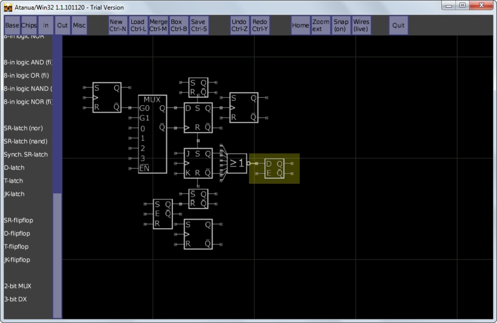
Task: Choose T-flipflop from the list
Action: 16,247
